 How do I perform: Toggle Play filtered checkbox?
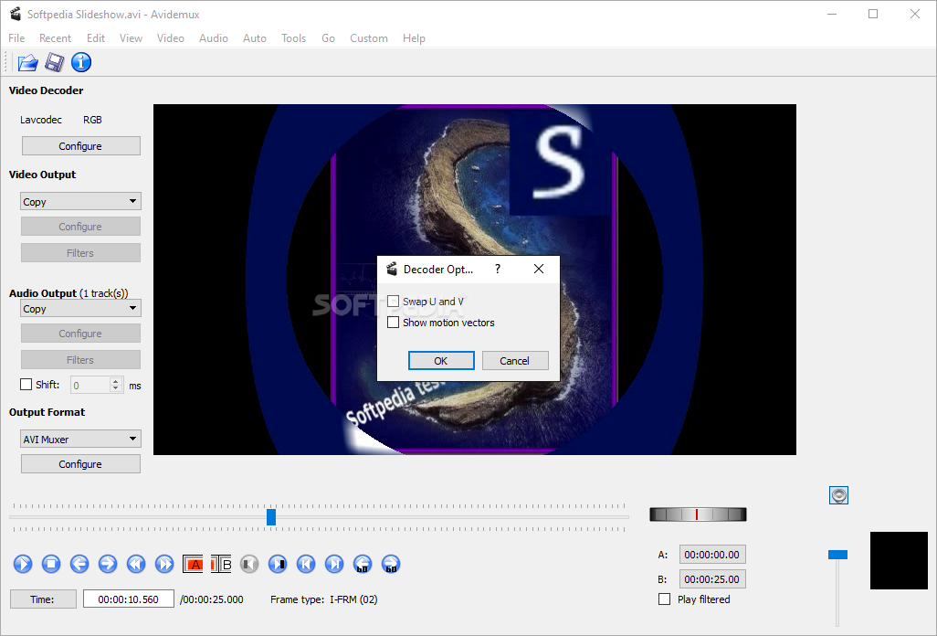pos(665,599)
